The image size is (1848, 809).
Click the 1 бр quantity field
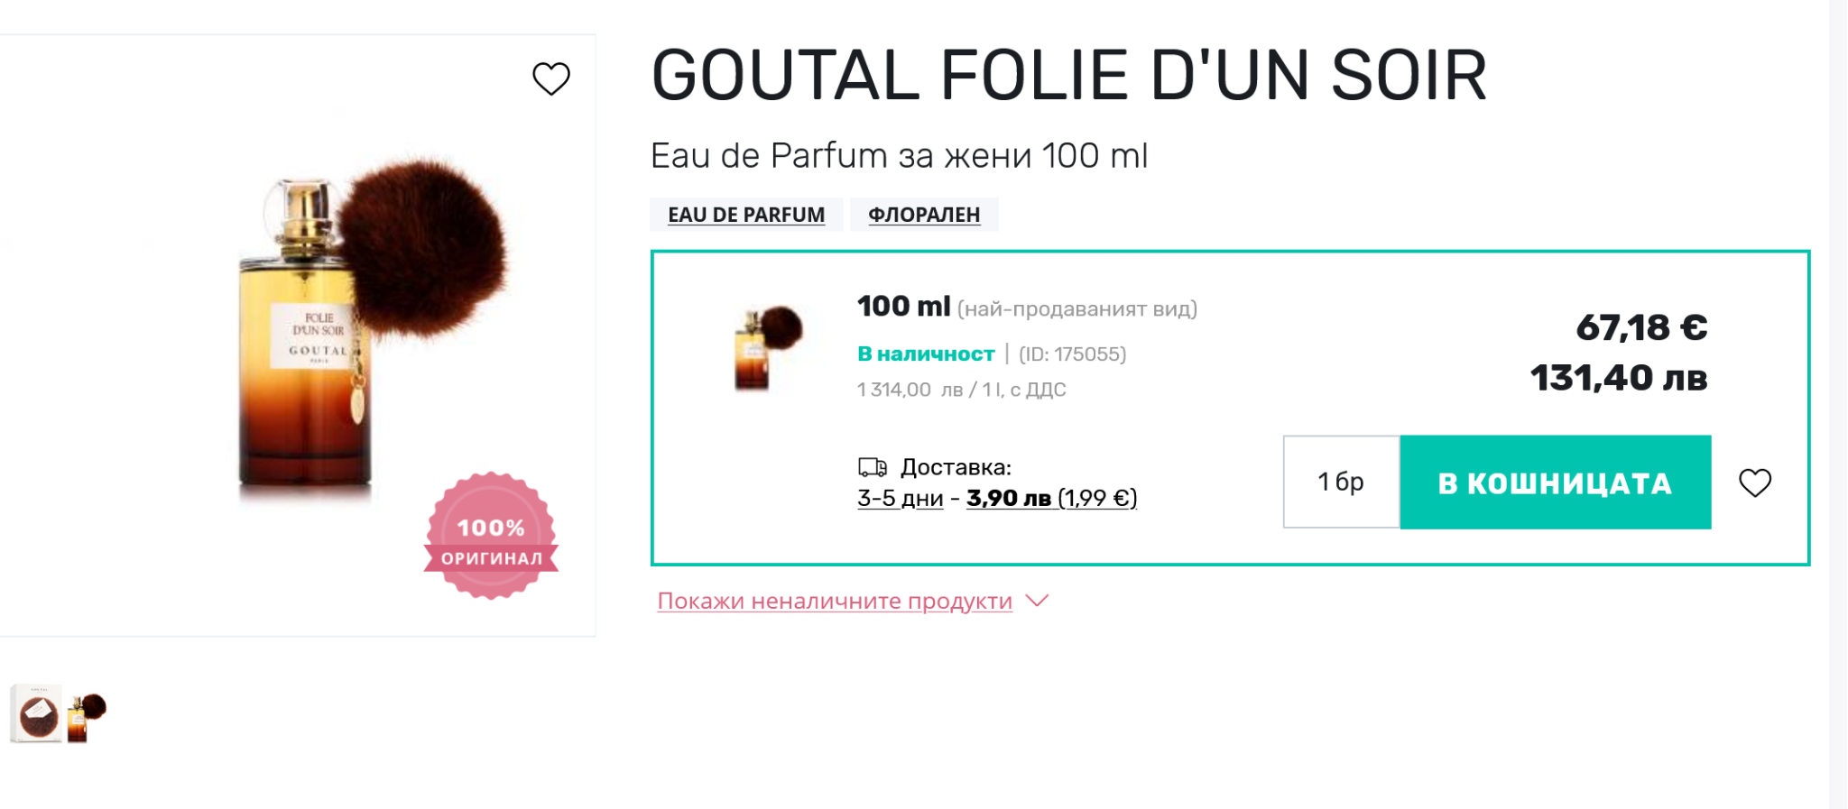point(1341,483)
